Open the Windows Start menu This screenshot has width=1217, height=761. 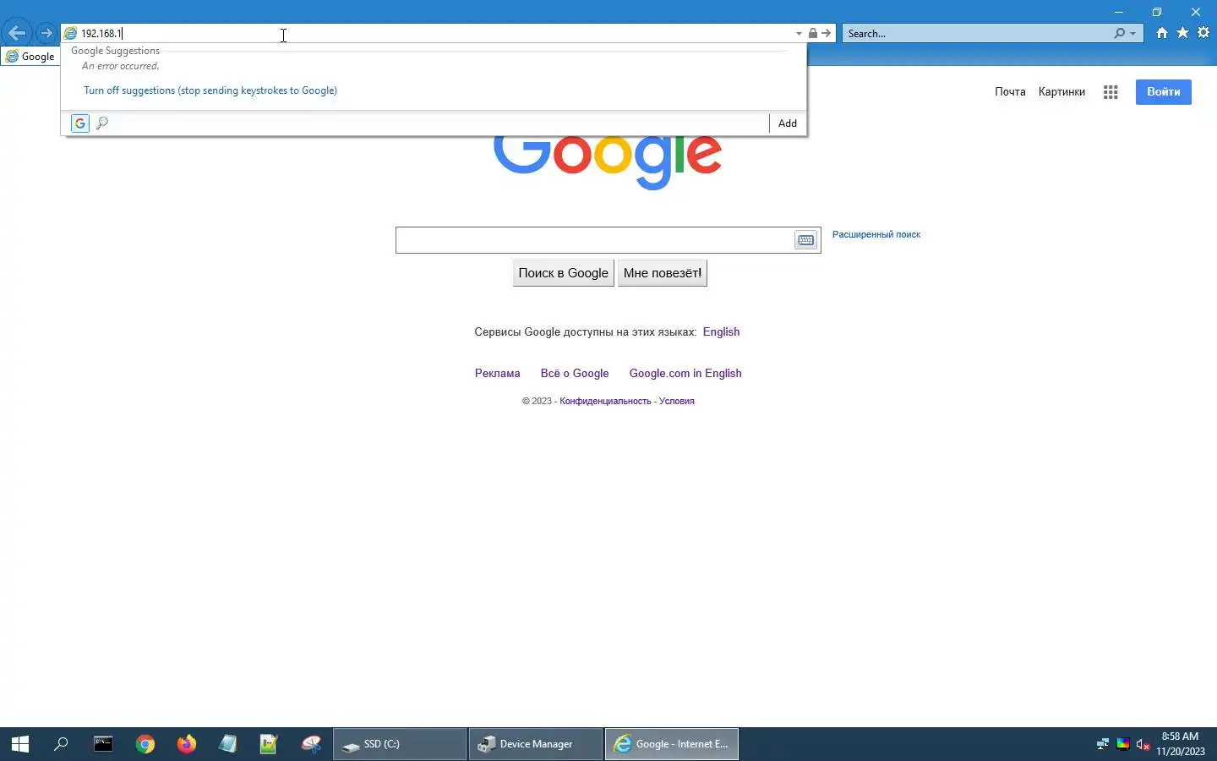(20, 744)
